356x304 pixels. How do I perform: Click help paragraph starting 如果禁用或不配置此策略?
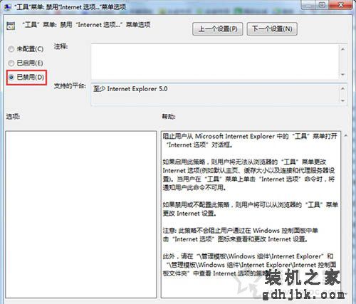[250, 209]
